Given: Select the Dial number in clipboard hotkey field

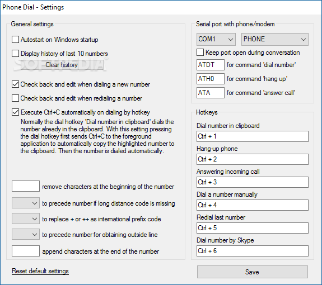Looking at the screenshot, I should click(x=253, y=136).
